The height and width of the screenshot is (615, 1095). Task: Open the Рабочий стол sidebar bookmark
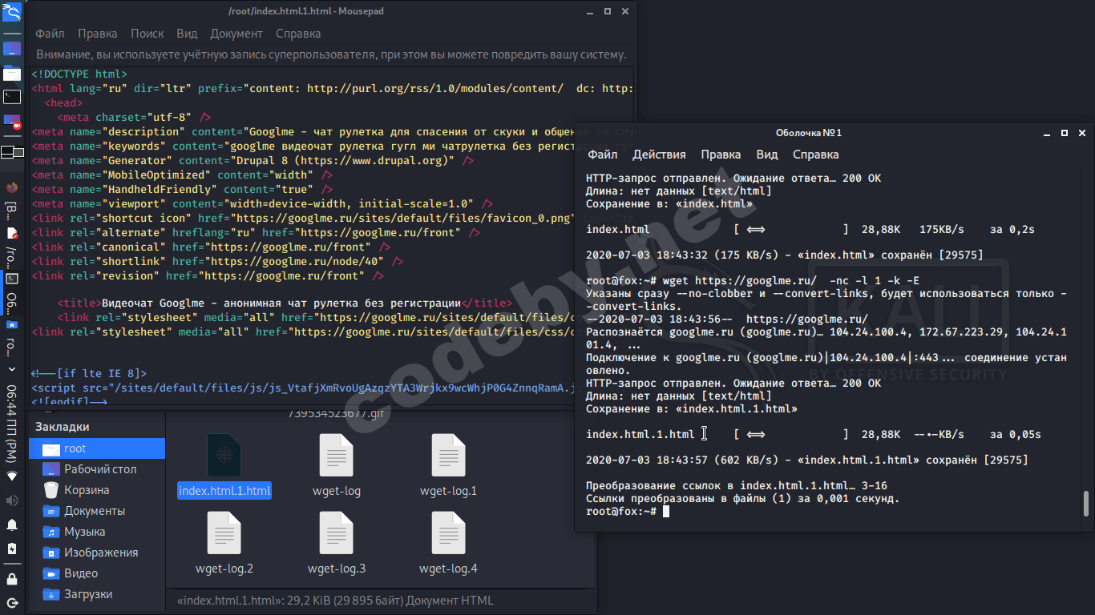pos(97,469)
